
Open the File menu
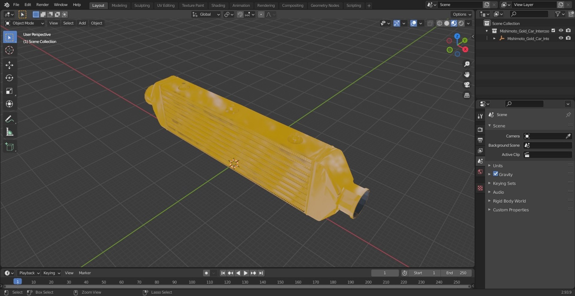point(16,5)
